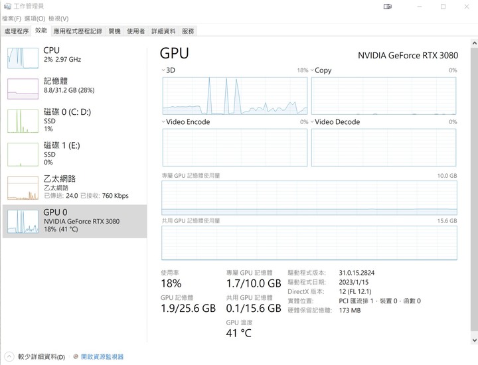Select the 記憶體 memory usage thumbnail
The height and width of the screenshot is (365, 478).
[23, 89]
